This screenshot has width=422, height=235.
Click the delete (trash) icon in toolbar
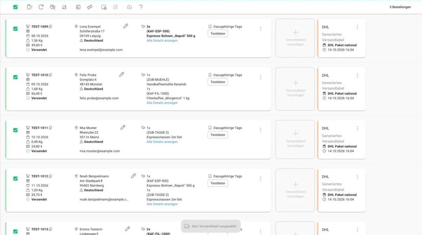tap(30, 7)
